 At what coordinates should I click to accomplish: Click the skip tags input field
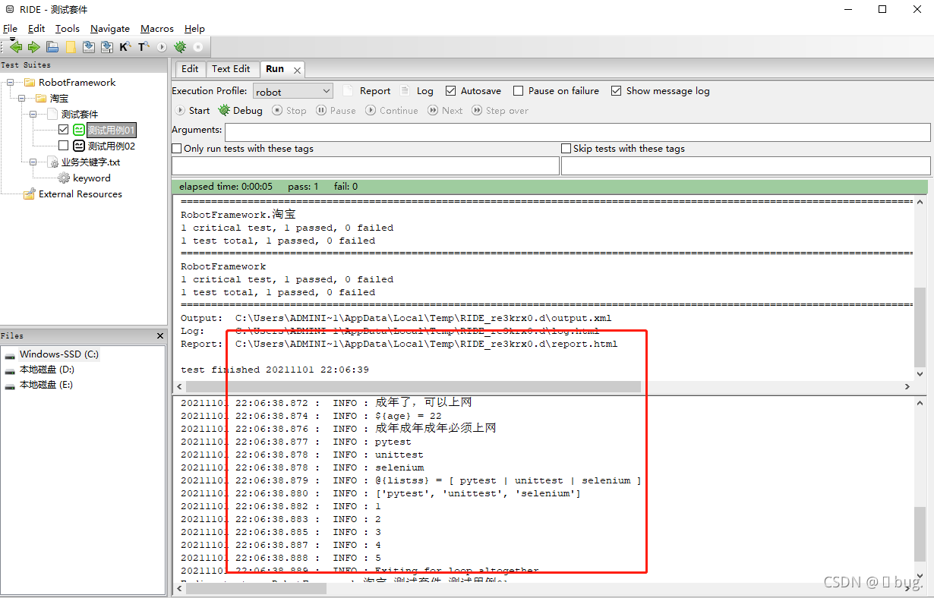(x=746, y=166)
